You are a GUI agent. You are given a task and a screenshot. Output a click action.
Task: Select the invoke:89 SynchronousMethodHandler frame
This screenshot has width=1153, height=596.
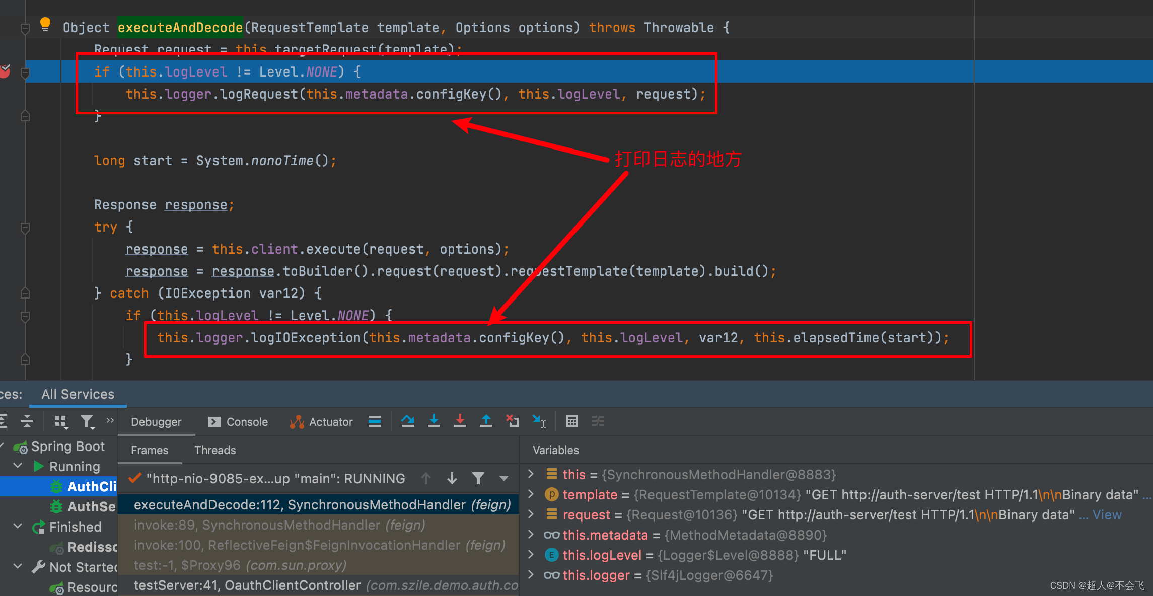pyautogui.click(x=318, y=525)
